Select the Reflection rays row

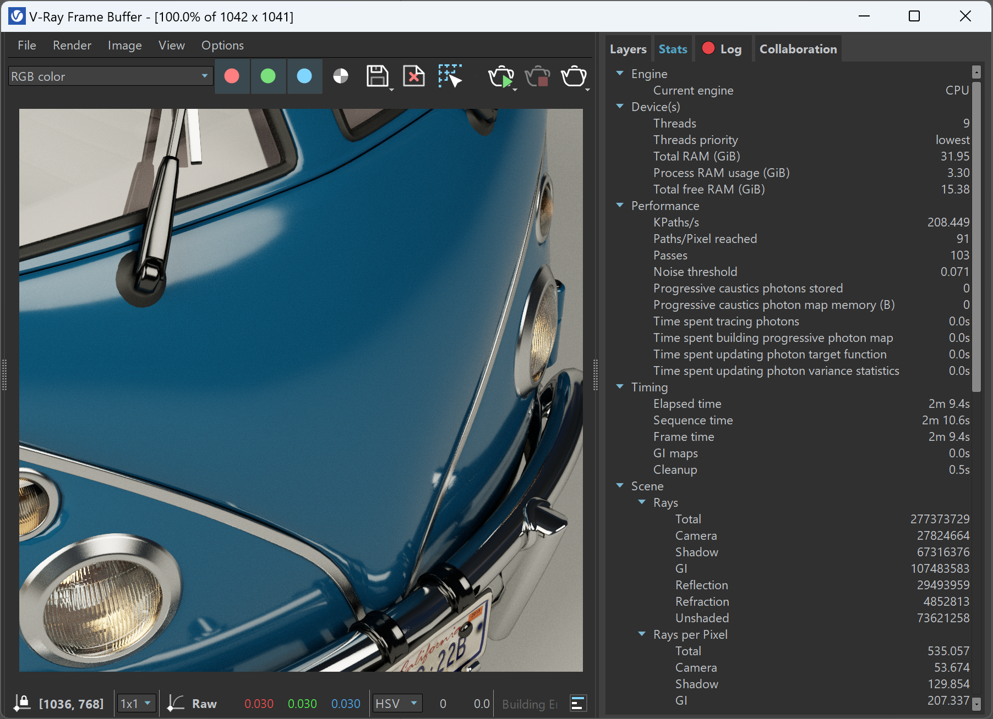point(793,585)
